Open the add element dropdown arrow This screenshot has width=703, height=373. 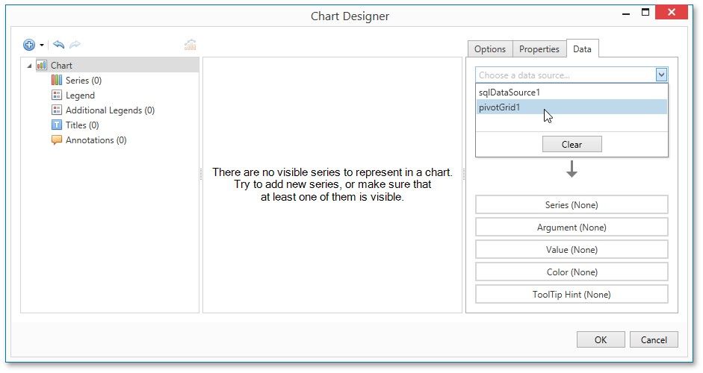42,46
